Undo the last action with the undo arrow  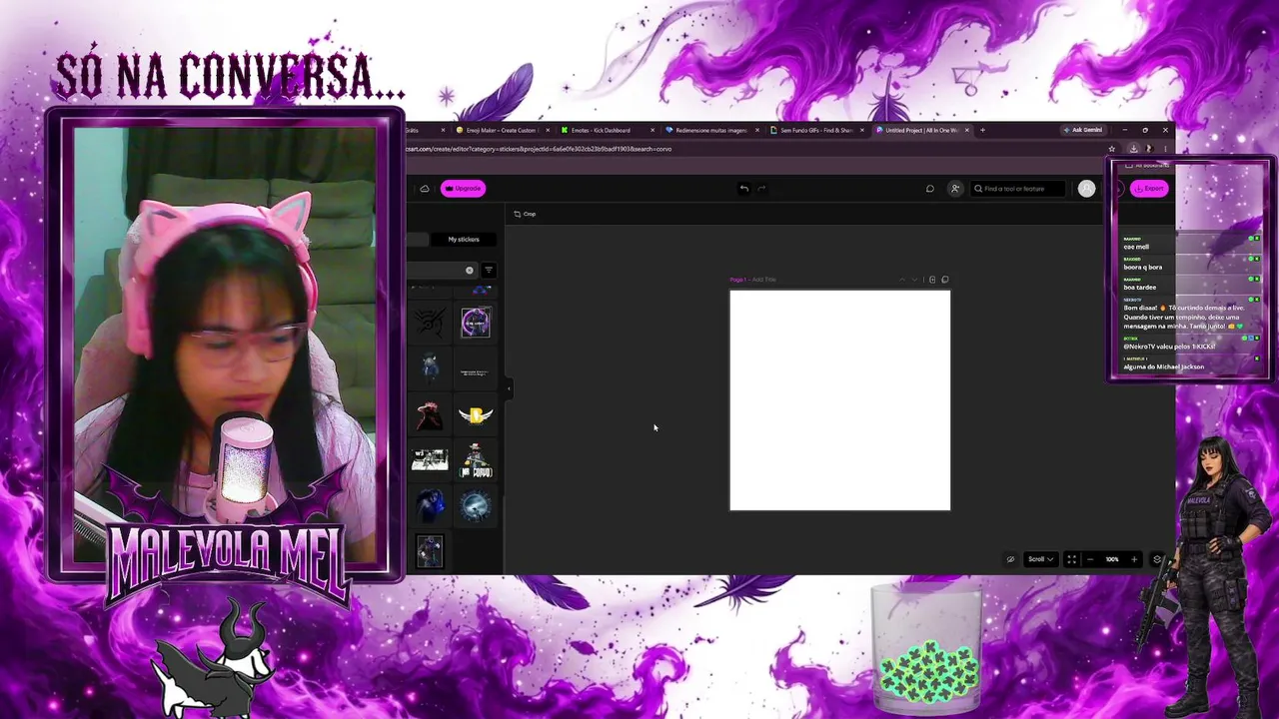[743, 188]
